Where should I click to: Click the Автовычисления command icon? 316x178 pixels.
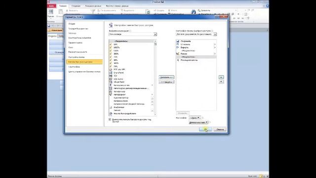tap(111, 85)
